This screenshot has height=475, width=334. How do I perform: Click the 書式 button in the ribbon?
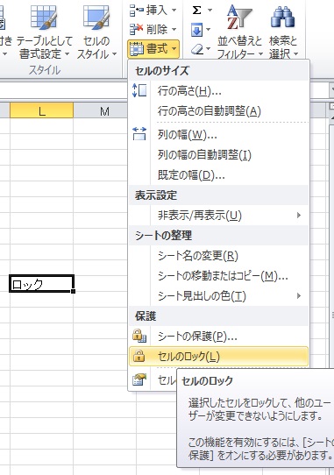click(x=153, y=49)
